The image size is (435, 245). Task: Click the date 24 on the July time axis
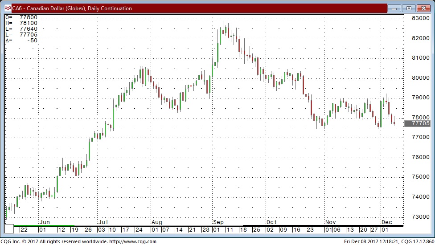click(x=139, y=229)
